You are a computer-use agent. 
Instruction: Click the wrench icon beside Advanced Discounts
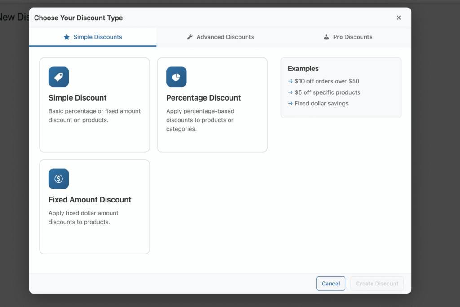[x=190, y=37]
